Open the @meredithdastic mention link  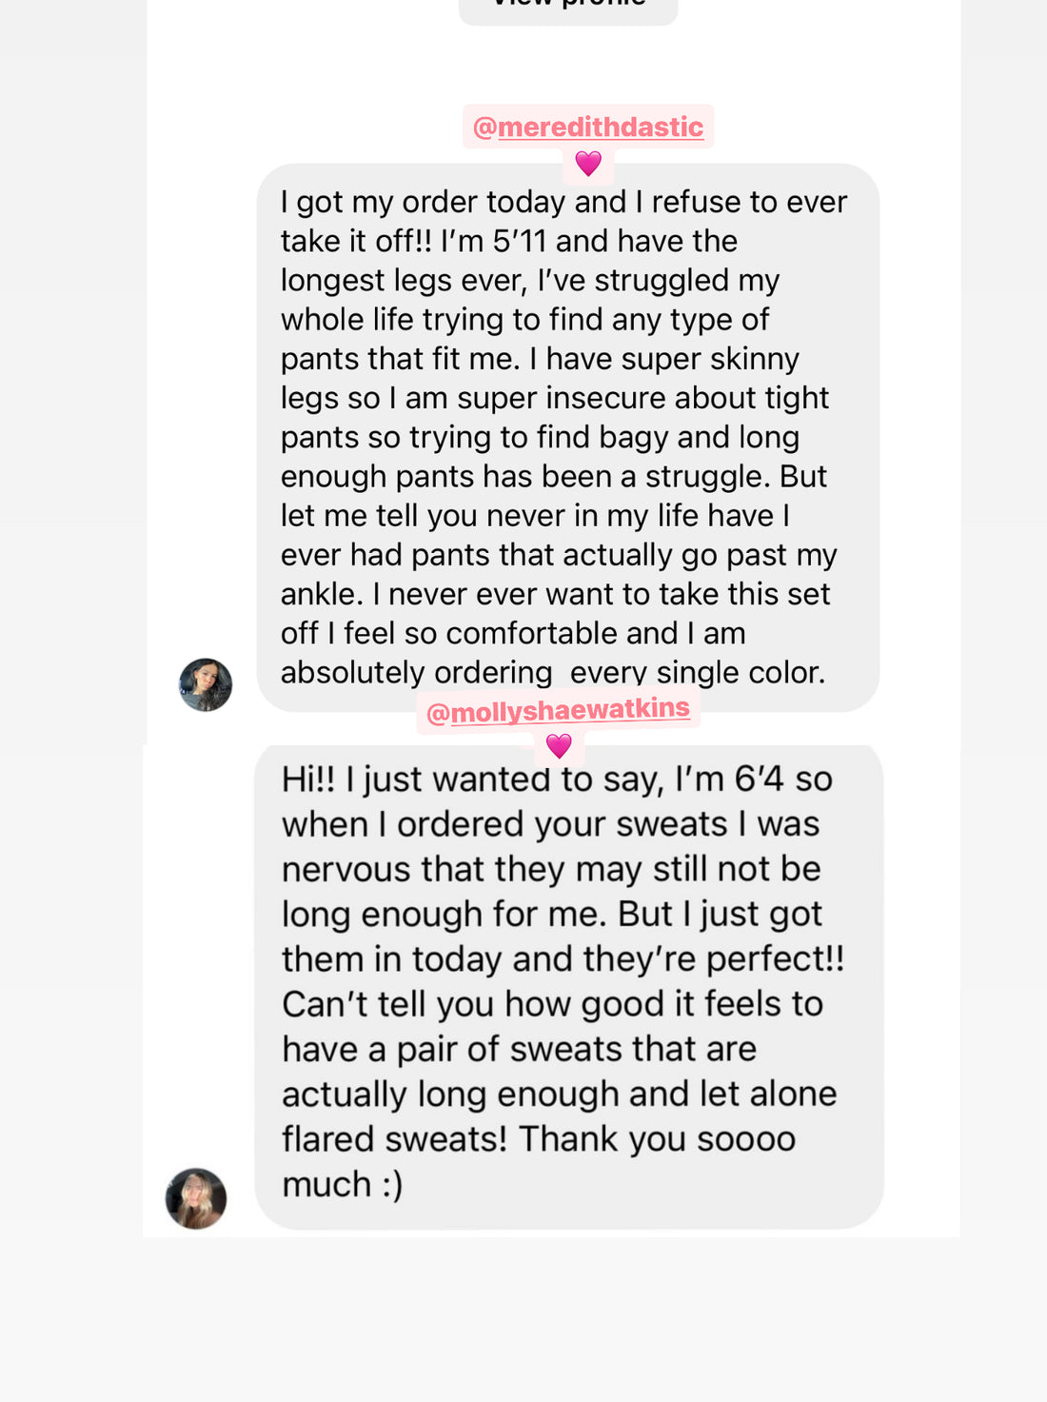[x=588, y=127]
